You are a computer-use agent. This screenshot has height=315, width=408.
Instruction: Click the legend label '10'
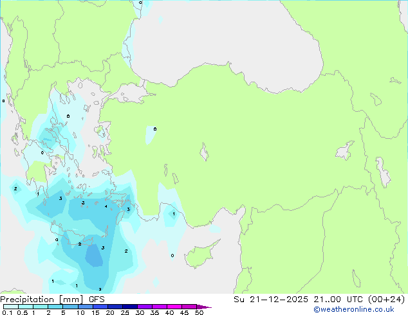(x=80, y=312)
